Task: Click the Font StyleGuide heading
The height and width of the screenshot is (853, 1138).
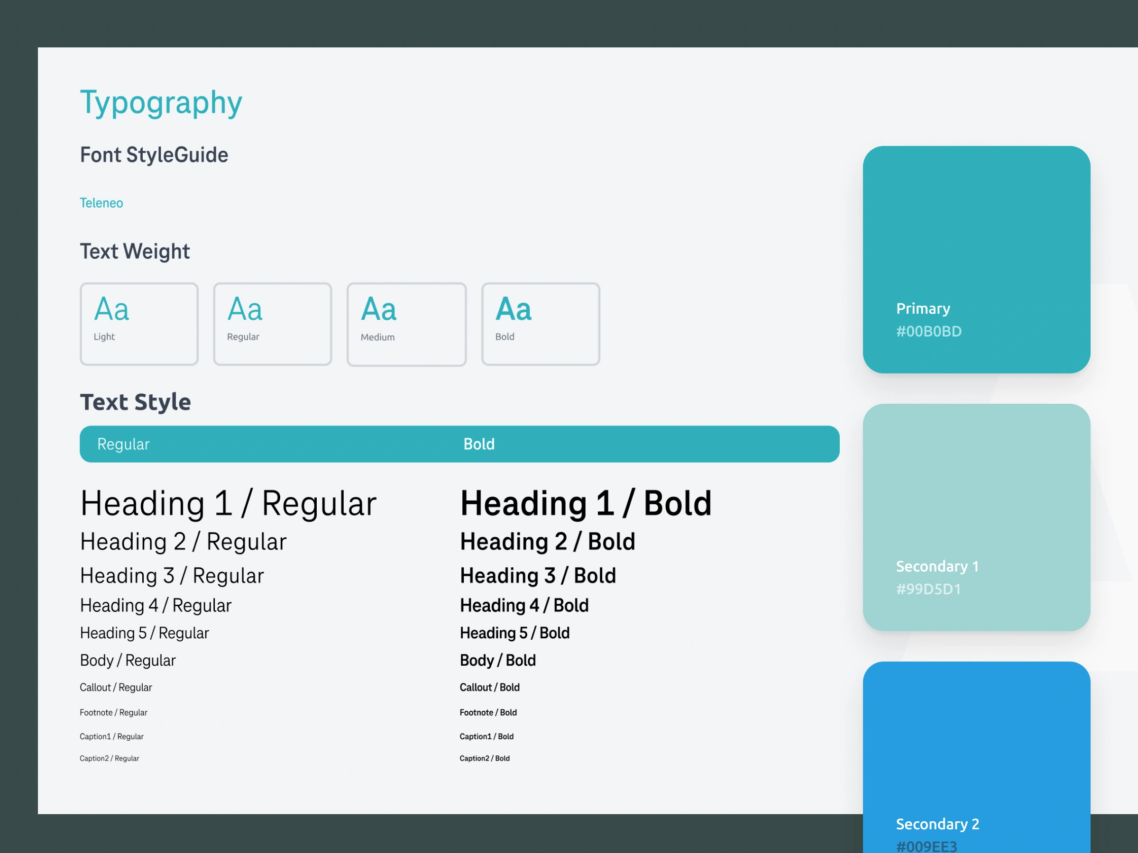Action: click(154, 154)
